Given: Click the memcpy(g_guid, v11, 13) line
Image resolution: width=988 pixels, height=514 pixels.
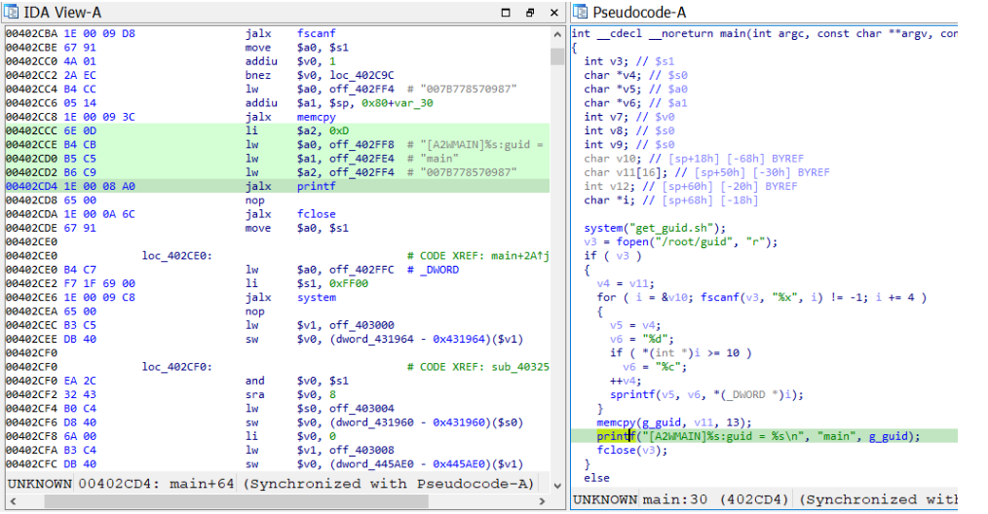Looking at the screenshot, I should point(674,422).
